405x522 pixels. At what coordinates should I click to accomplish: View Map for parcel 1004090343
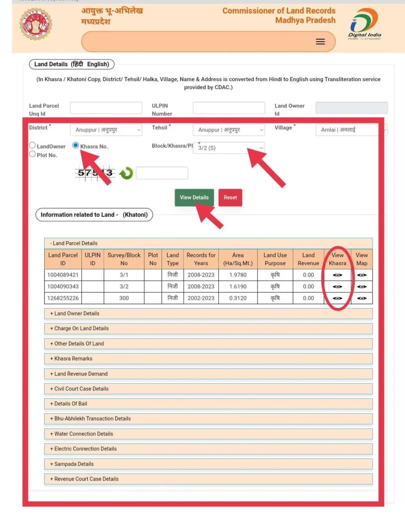(x=362, y=286)
